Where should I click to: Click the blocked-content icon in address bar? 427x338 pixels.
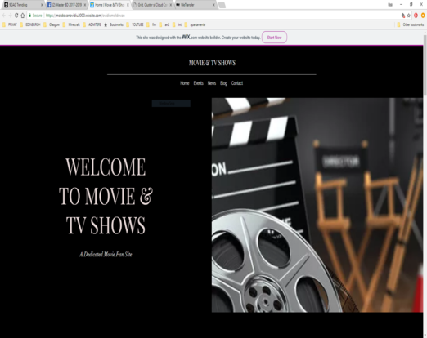403,16
